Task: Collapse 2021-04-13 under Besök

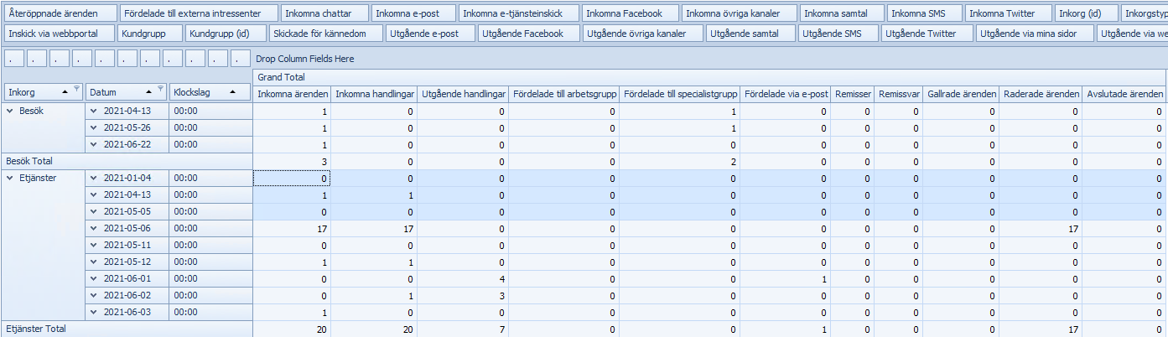Action: (95, 111)
